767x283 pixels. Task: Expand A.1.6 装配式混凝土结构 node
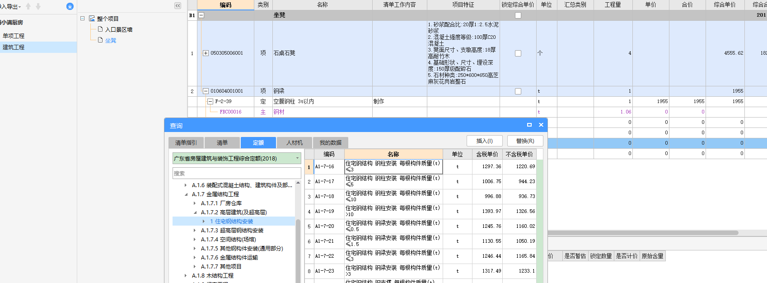(186, 185)
